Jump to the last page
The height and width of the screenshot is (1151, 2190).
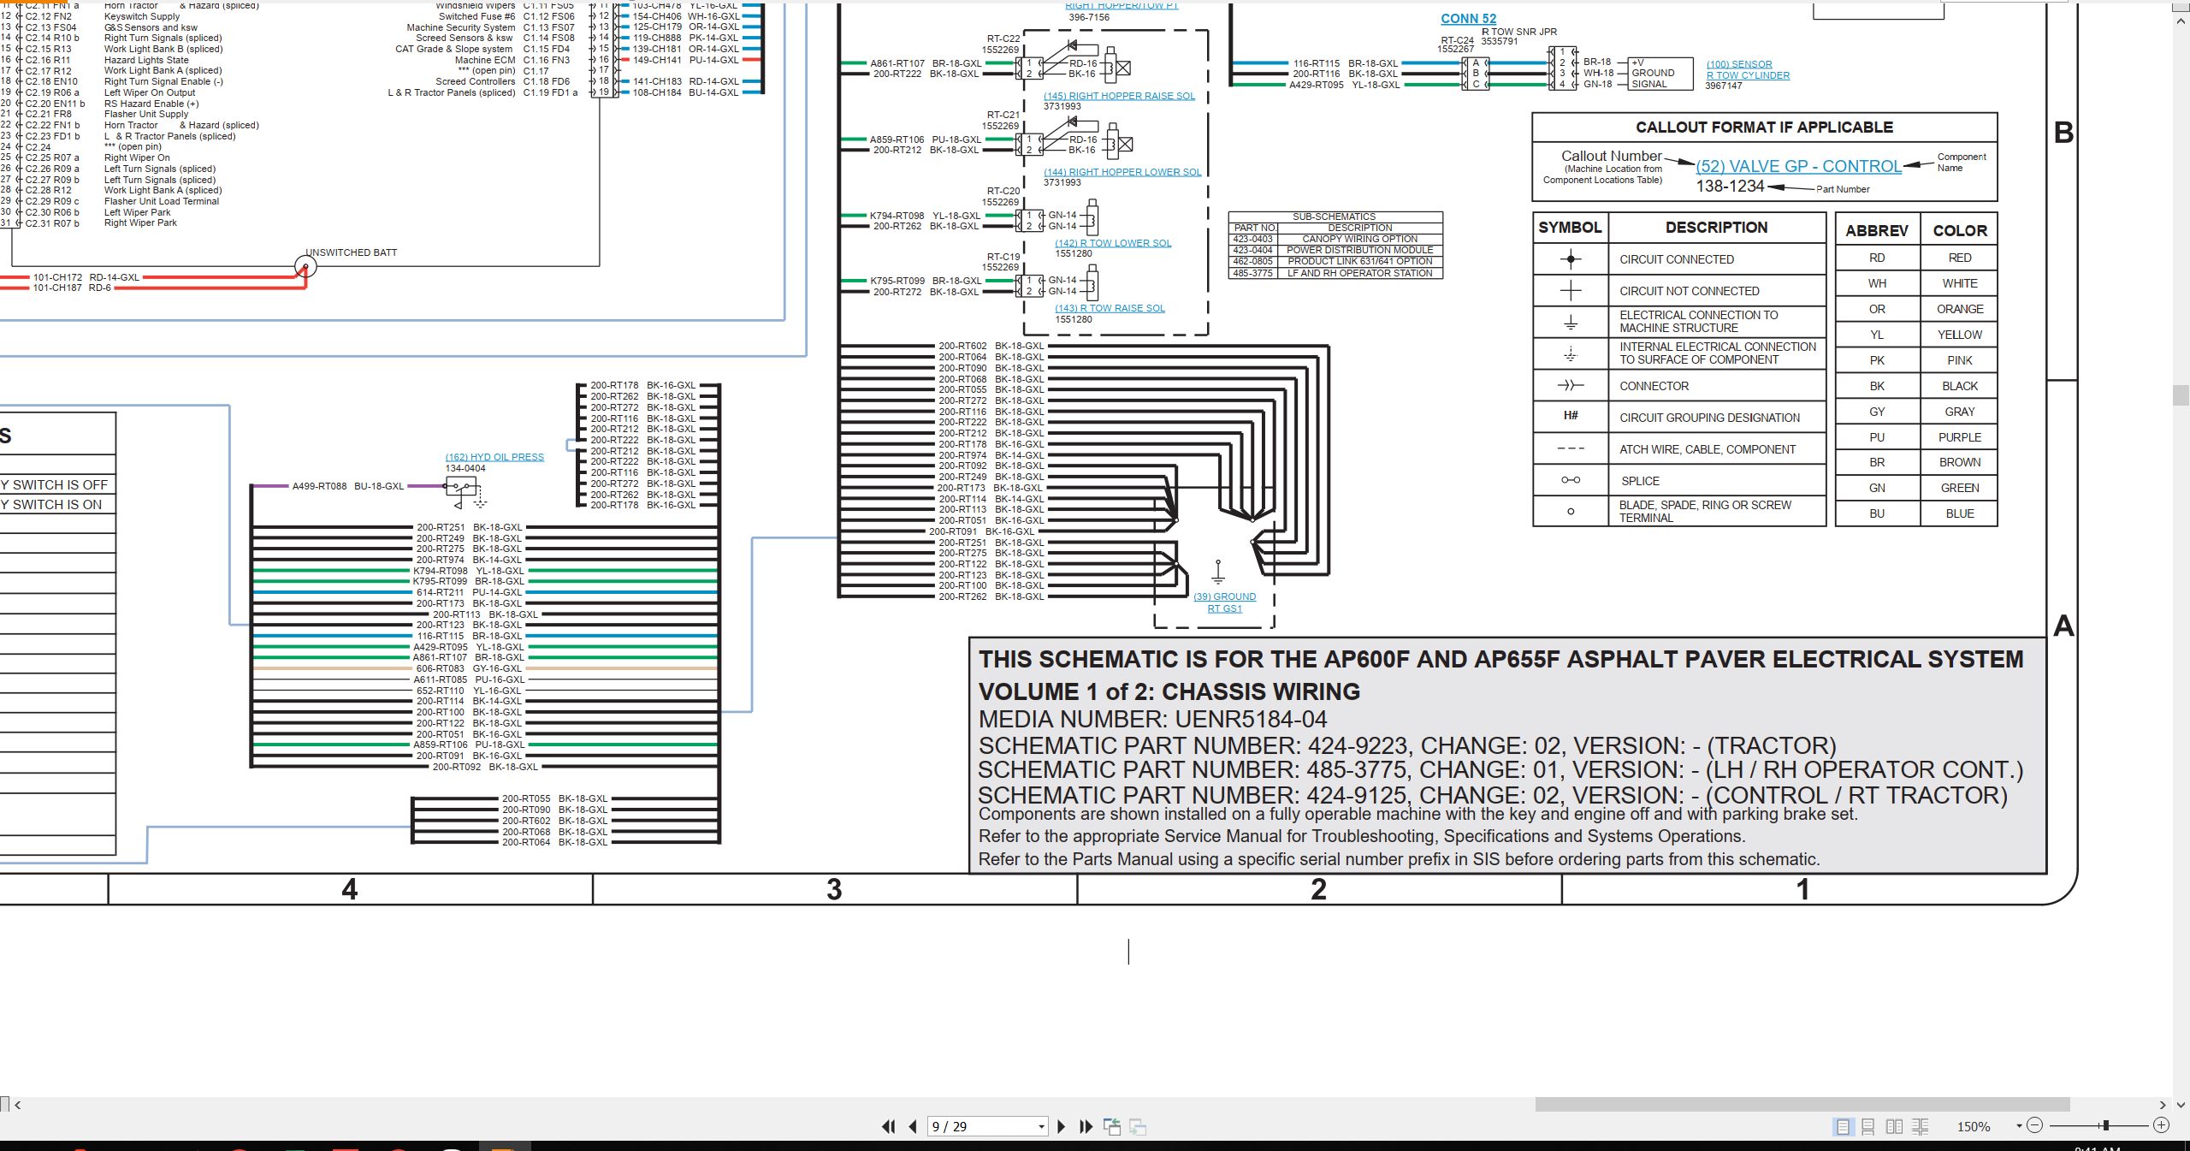1086,1127
